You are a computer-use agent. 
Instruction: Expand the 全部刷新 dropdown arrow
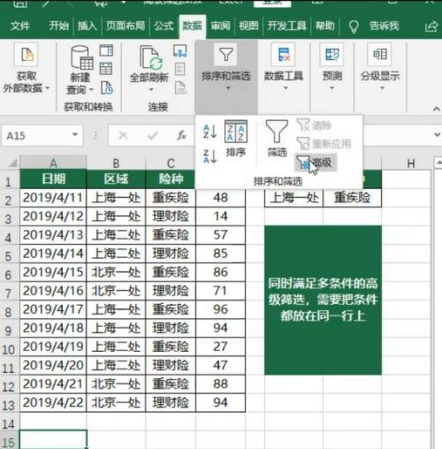[x=151, y=89]
